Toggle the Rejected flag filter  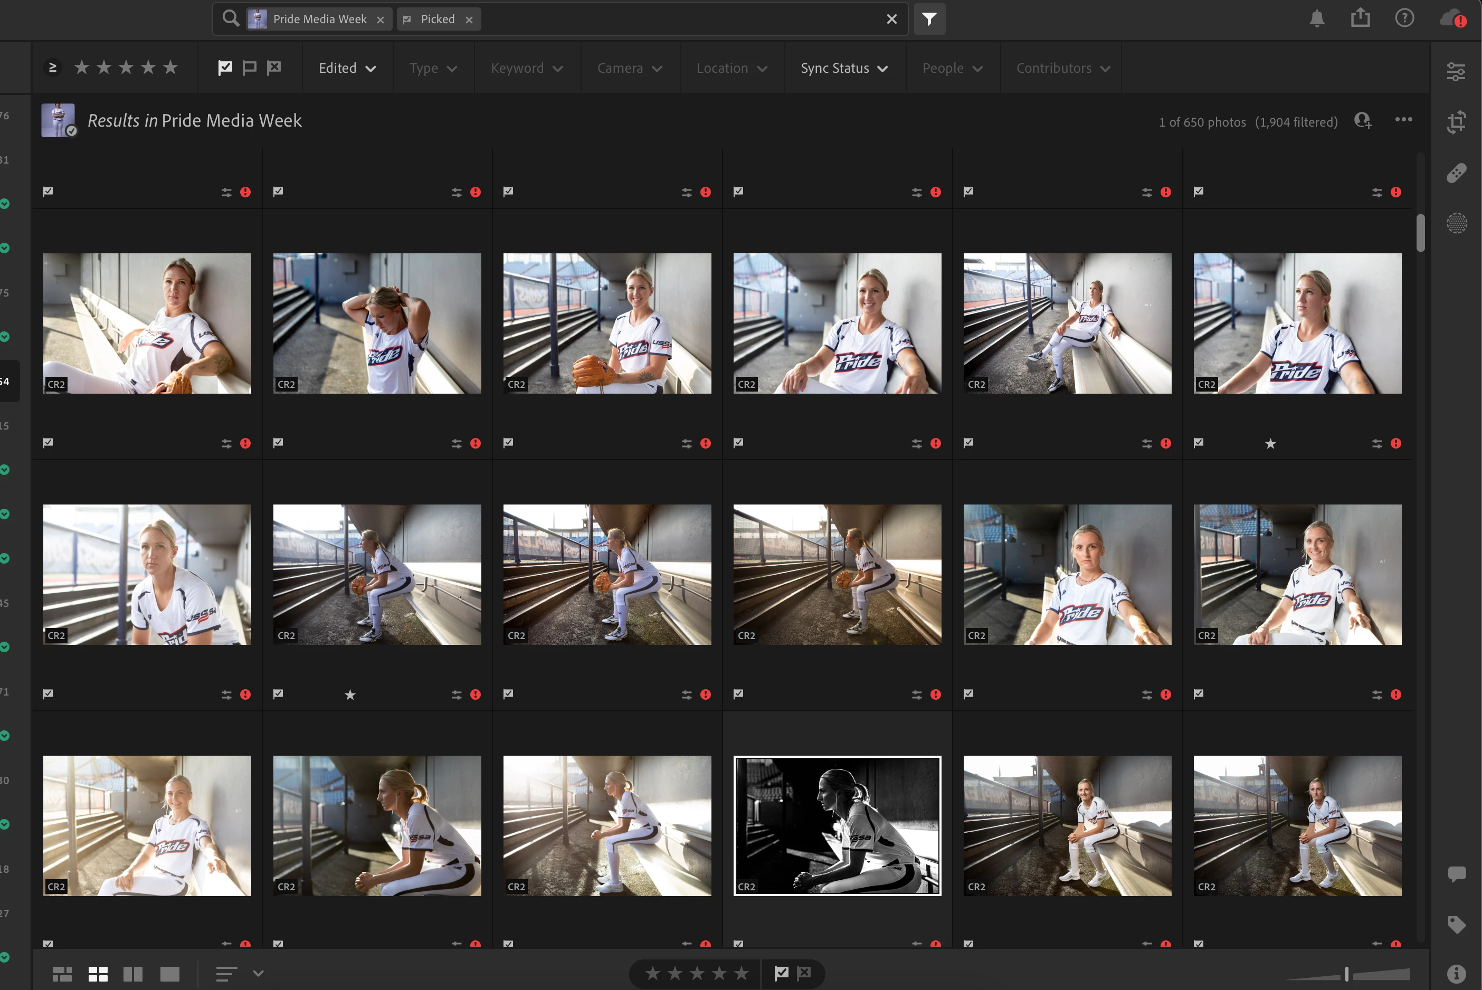(x=273, y=68)
